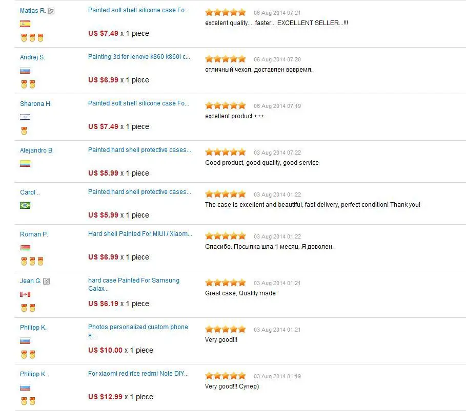Open For xiaomi red rice redmi Note product
The image size is (466, 411).
[138, 374]
